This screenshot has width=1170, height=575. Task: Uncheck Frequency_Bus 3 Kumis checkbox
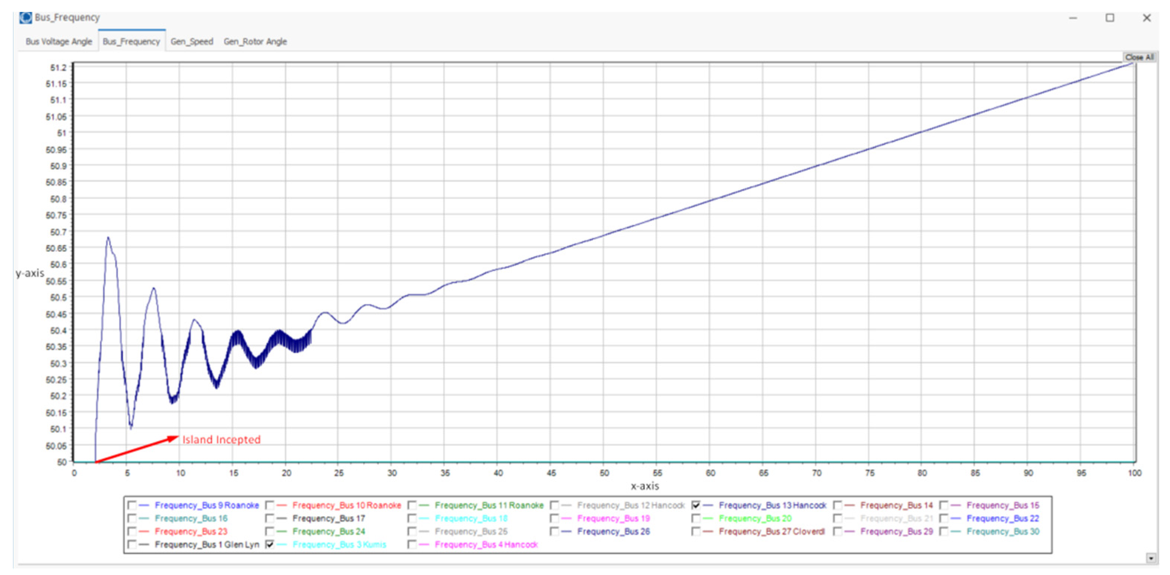tap(270, 545)
